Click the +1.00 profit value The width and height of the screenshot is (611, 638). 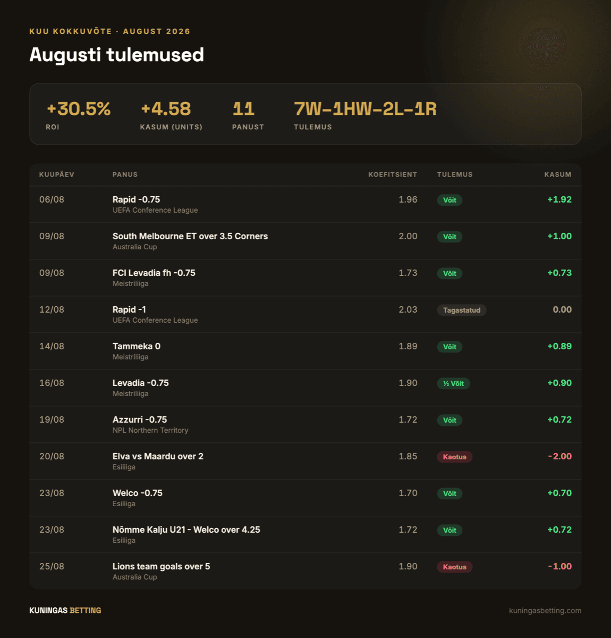coord(559,236)
